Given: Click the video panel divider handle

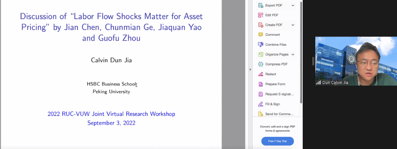Looking at the screenshot, I should [313, 61].
